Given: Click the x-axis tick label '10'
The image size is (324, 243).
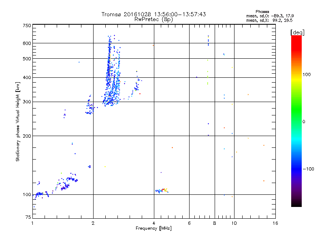Looking at the screenshot, I should tap(234, 223).
